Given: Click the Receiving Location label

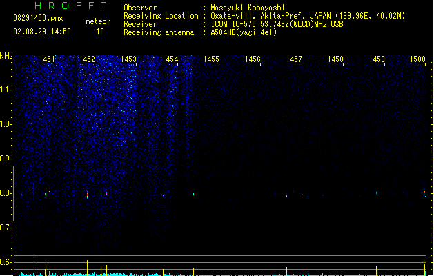Looking at the screenshot, I should coord(161,16).
